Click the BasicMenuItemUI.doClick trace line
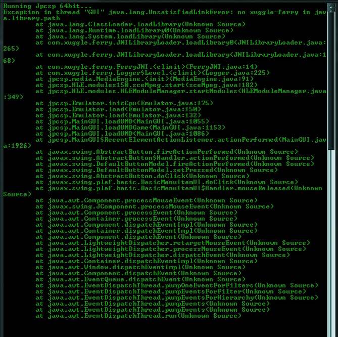The width and height of the screenshot is (338, 337). (x=167, y=182)
